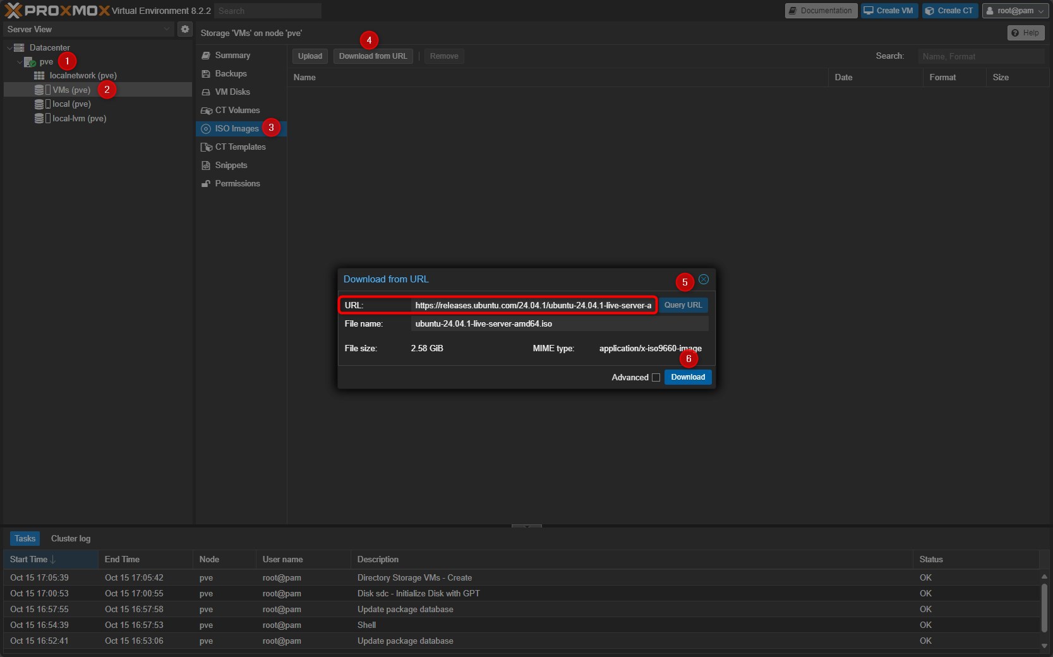Click the File name input field
Image resolution: width=1053 pixels, height=657 pixels.
pos(559,324)
